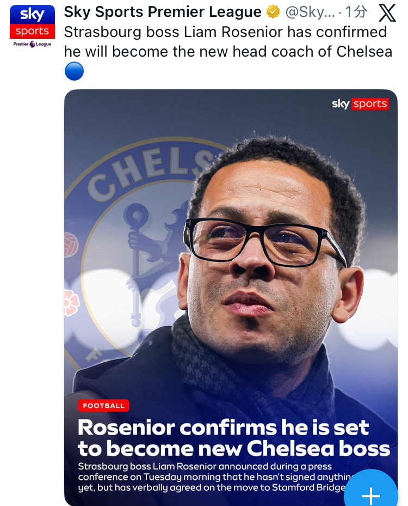Tap the X logo icon
Screen dimensions: 408x506
pyautogui.click(x=387, y=13)
